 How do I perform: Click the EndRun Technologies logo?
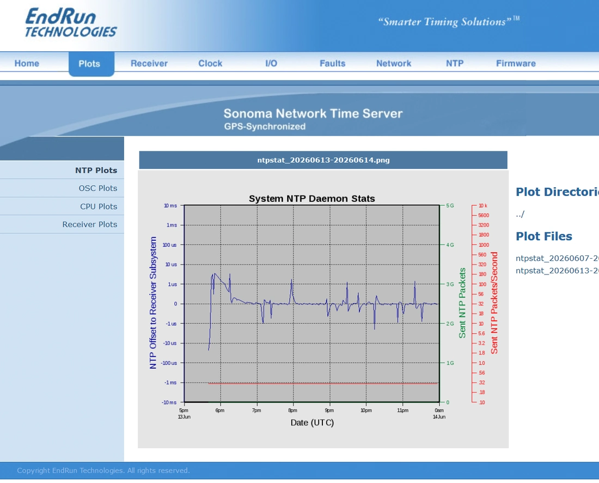[x=71, y=22]
